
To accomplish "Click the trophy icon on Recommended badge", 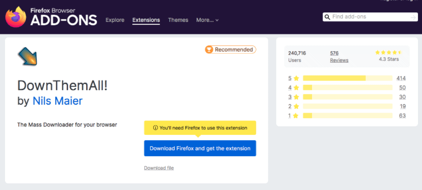I will pos(209,50).
